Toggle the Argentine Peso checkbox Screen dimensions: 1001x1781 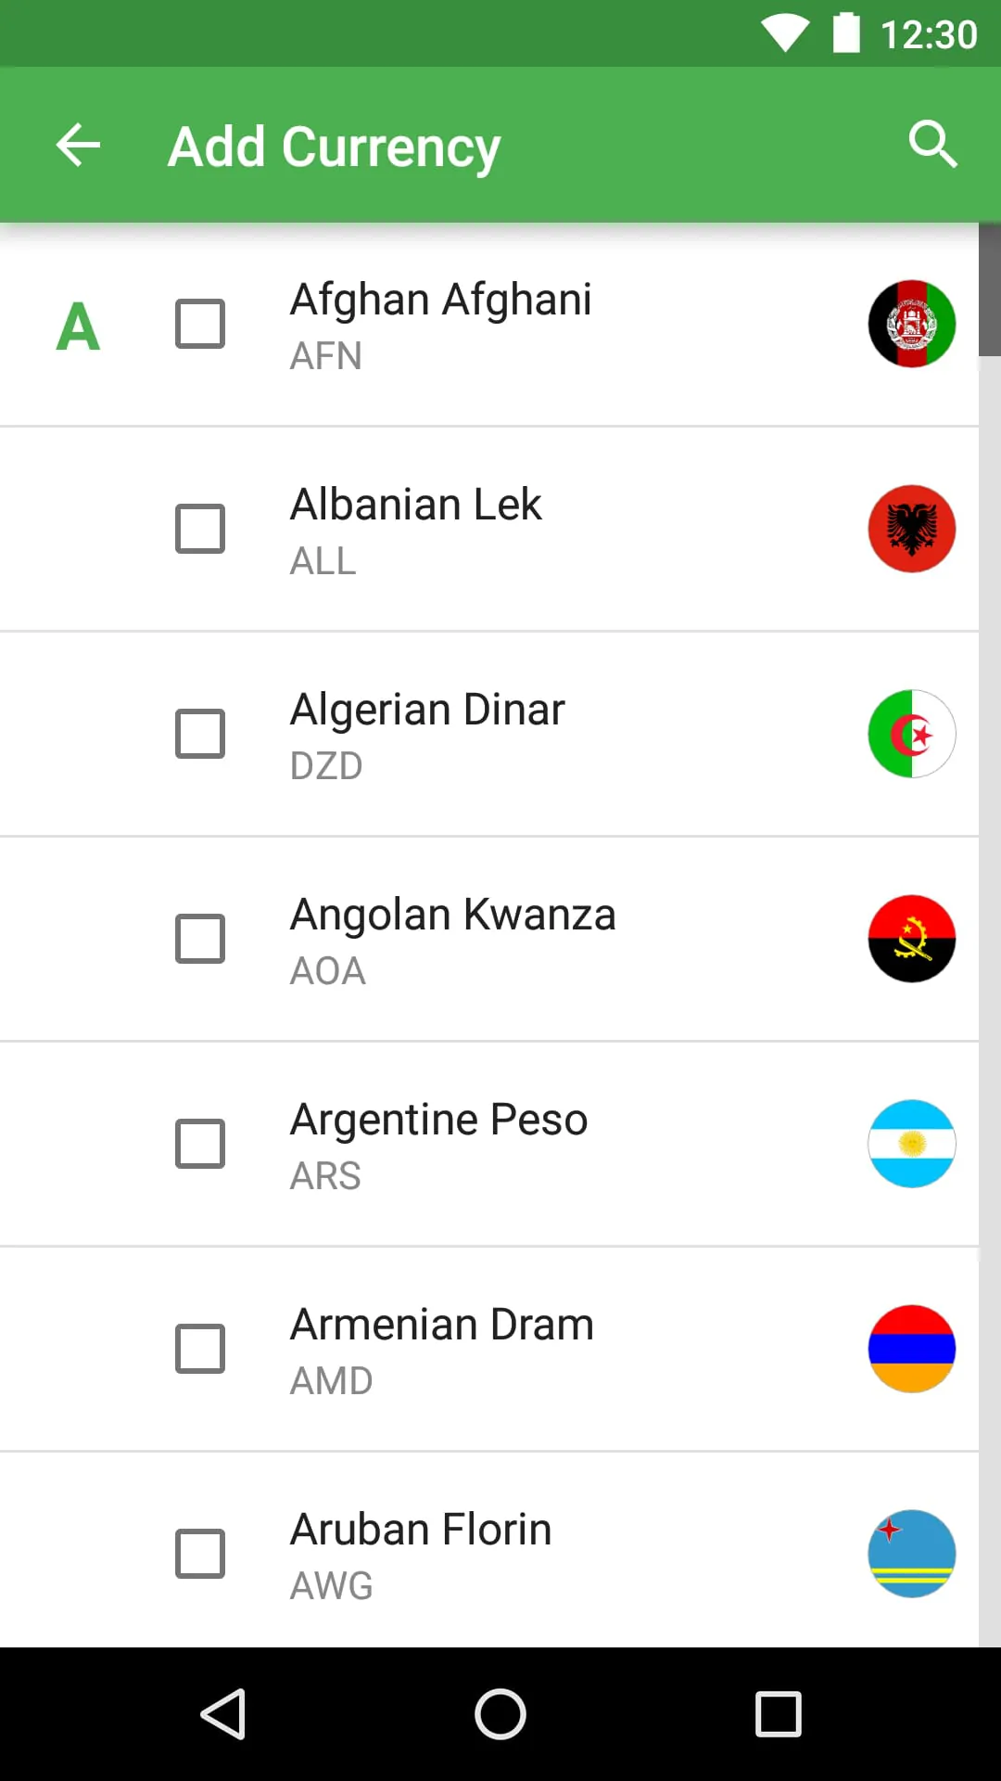click(200, 1144)
